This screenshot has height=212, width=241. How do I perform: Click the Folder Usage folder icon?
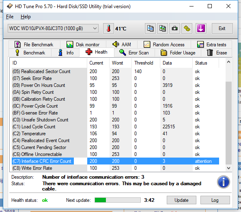164,53
